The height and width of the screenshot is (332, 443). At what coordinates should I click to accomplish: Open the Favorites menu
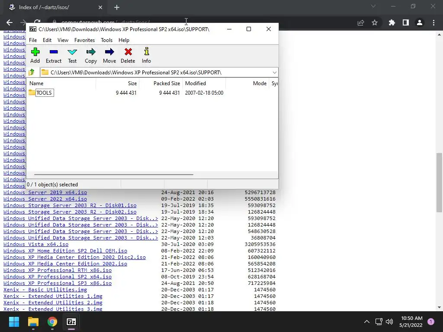click(x=84, y=40)
